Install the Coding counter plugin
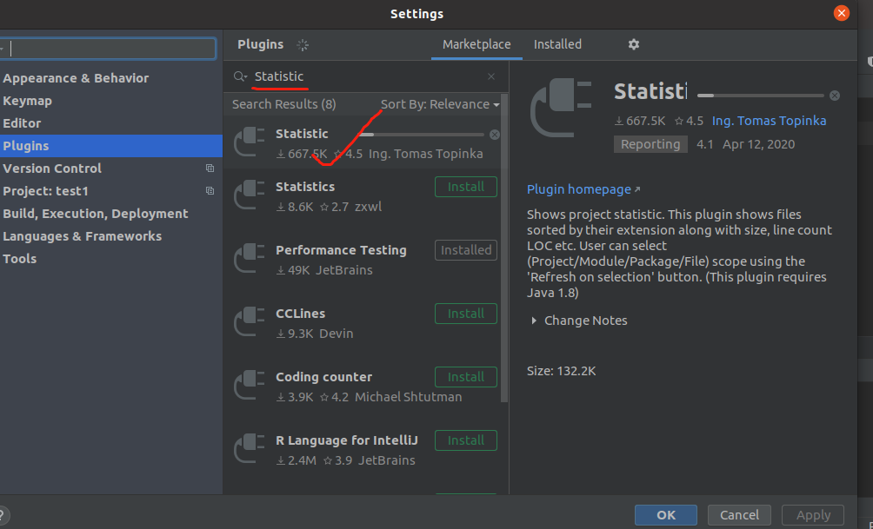This screenshot has width=873, height=529. tap(466, 377)
